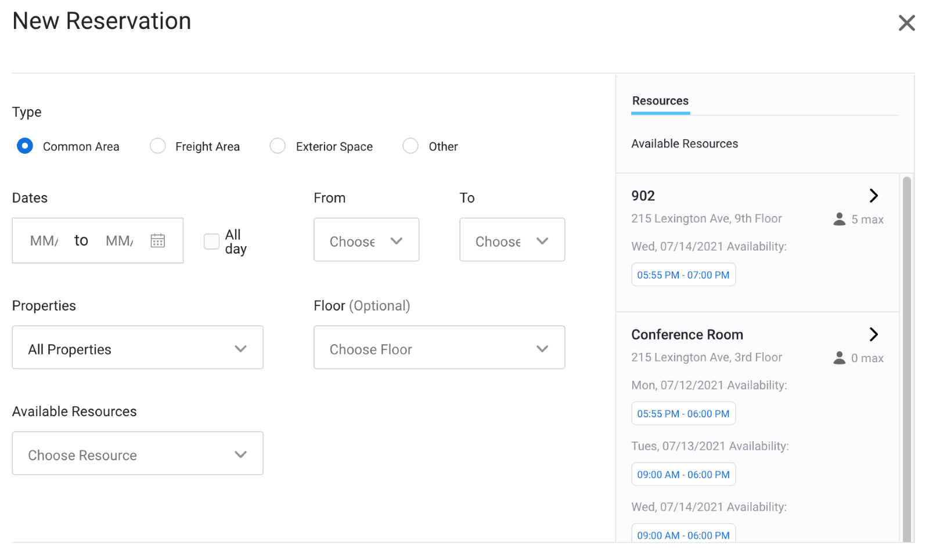
Task: Click the Mon, 07/12/2021 Availability text
Action: 709,385
